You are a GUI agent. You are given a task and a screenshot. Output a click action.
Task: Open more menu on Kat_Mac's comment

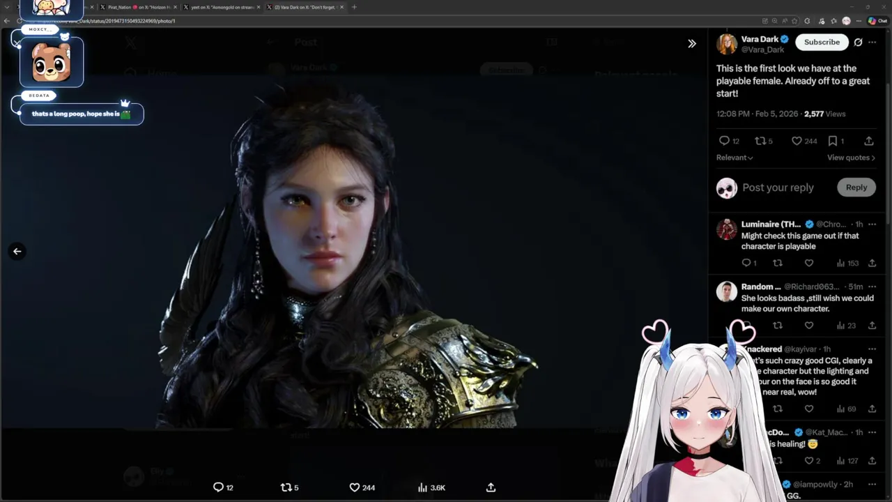[872, 432]
